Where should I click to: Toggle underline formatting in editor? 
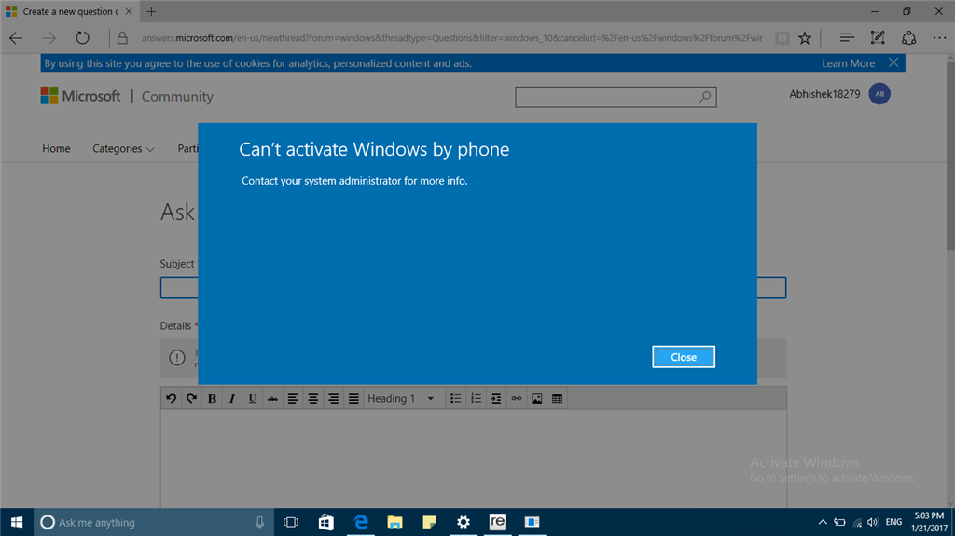[252, 398]
